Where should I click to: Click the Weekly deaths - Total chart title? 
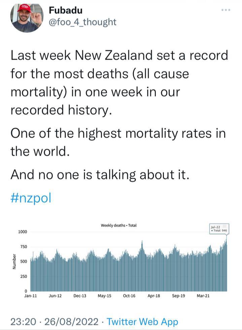click(118, 226)
